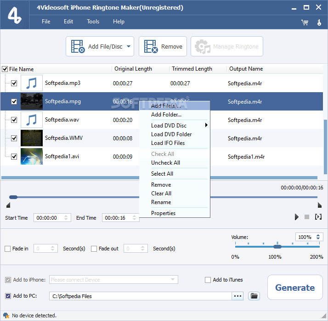The image size is (328, 321).
Task: Click the Add to PC path field
Action: [x=141, y=296]
